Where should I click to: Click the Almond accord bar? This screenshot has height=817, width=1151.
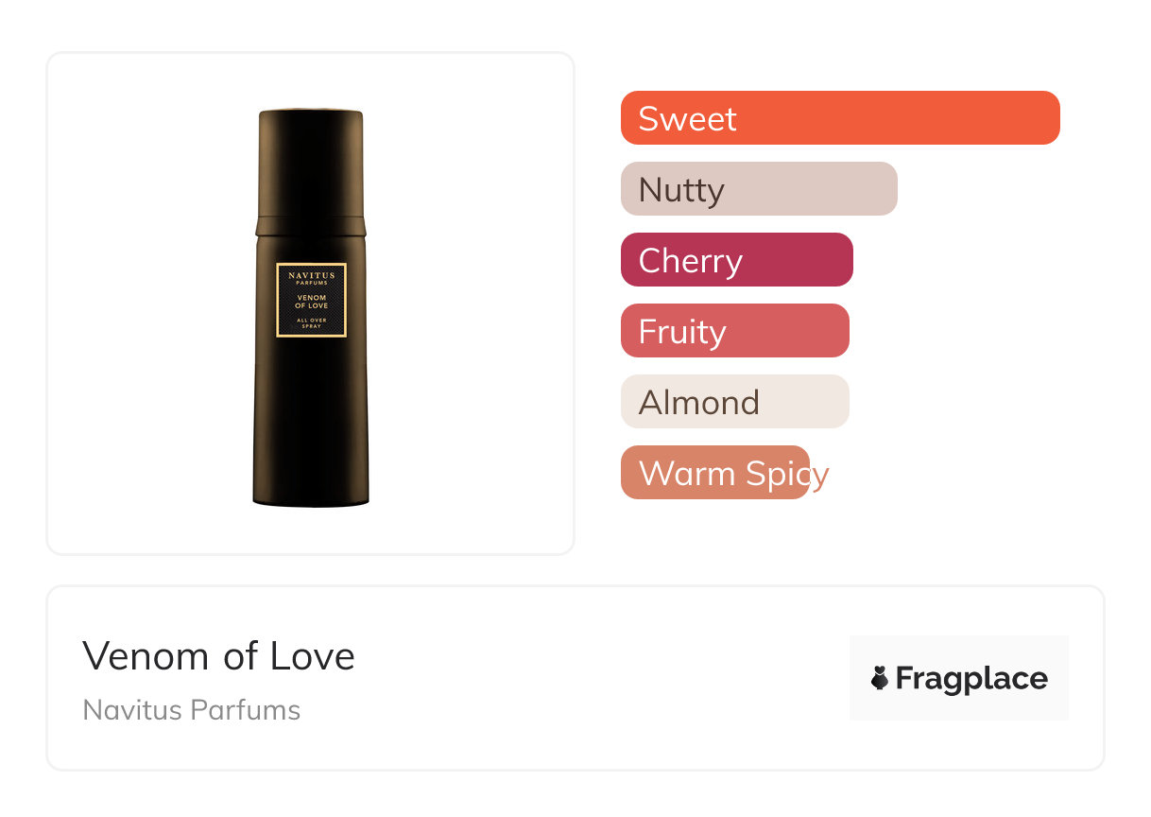[x=735, y=402]
